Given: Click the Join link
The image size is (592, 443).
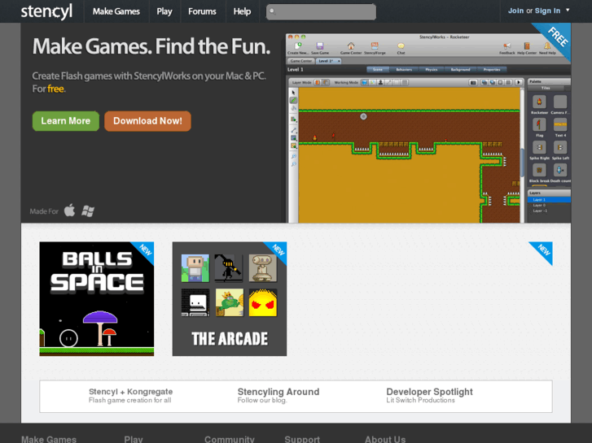Looking at the screenshot, I should [515, 11].
